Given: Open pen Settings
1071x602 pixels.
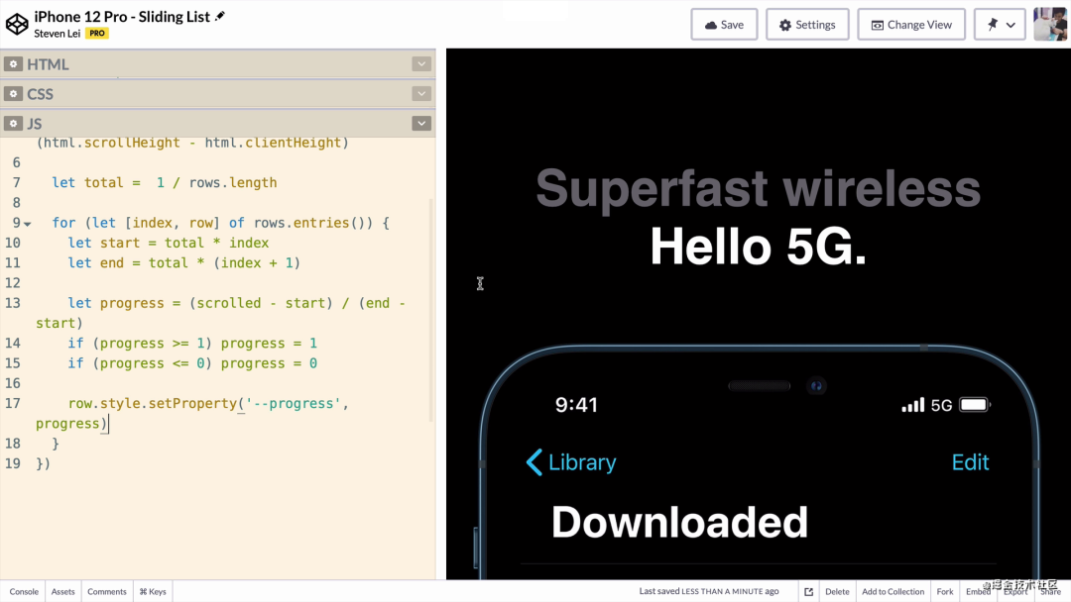Looking at the screenshot, I should pyautogui.click(x=807, y=25).
